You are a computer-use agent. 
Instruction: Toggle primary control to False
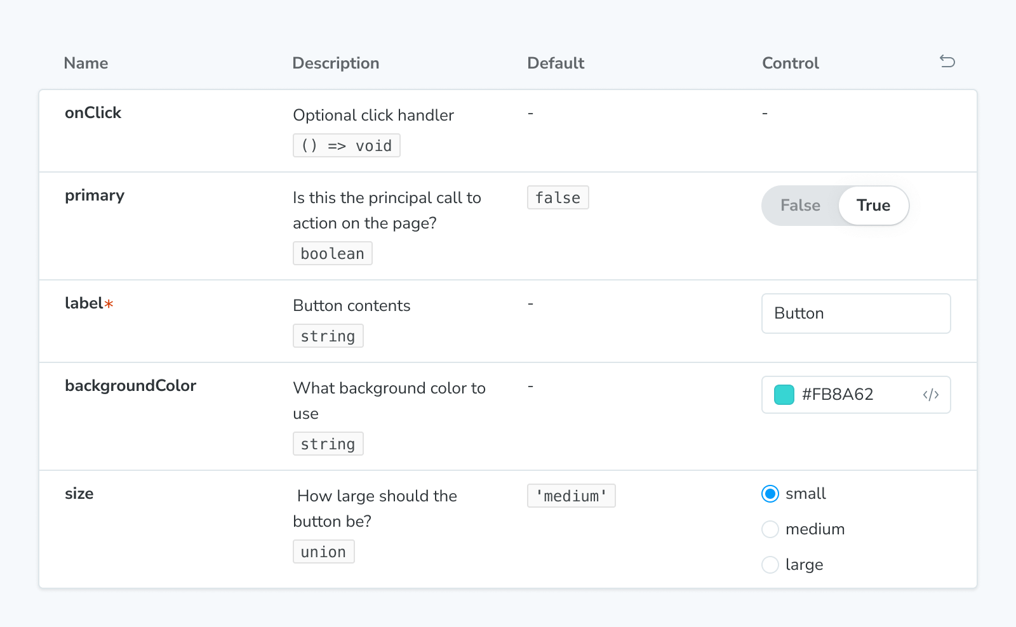point(799,205)
